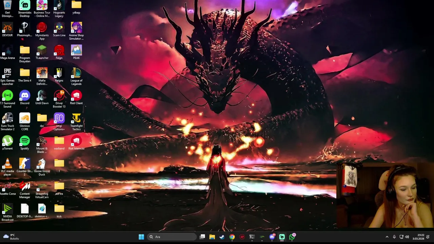The image size is (434, 244).
Task: Switch to Streamlabs on the taskbar
Action: click(282, 237)
